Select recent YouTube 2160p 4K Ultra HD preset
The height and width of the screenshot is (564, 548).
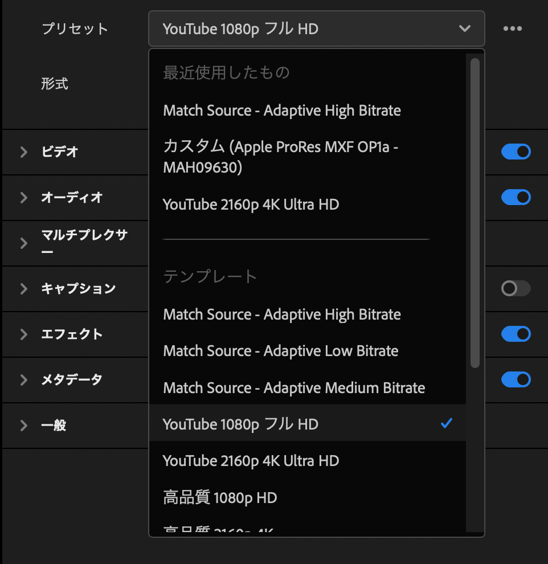pos(308,205)
